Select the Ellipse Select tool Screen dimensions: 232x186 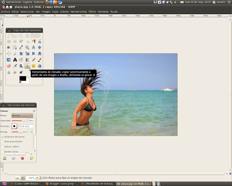pos(15,41)
